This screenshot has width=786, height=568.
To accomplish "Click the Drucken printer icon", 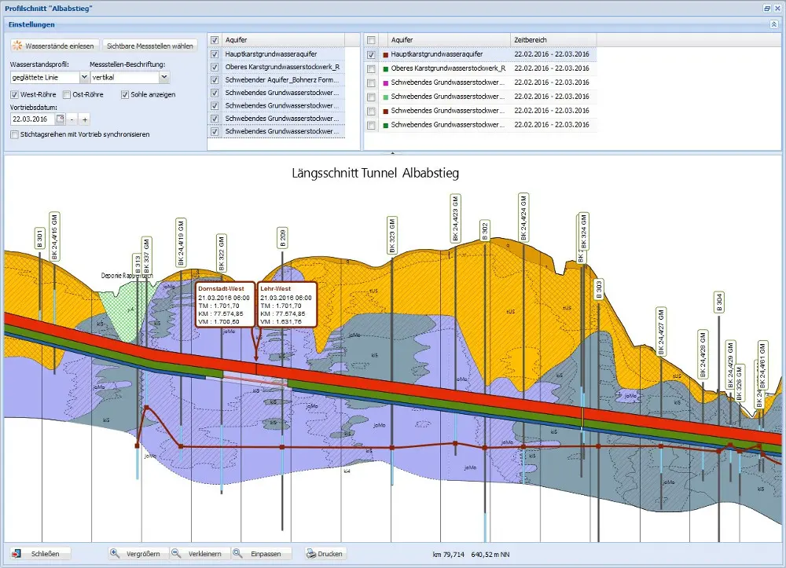I will (311, 554).
